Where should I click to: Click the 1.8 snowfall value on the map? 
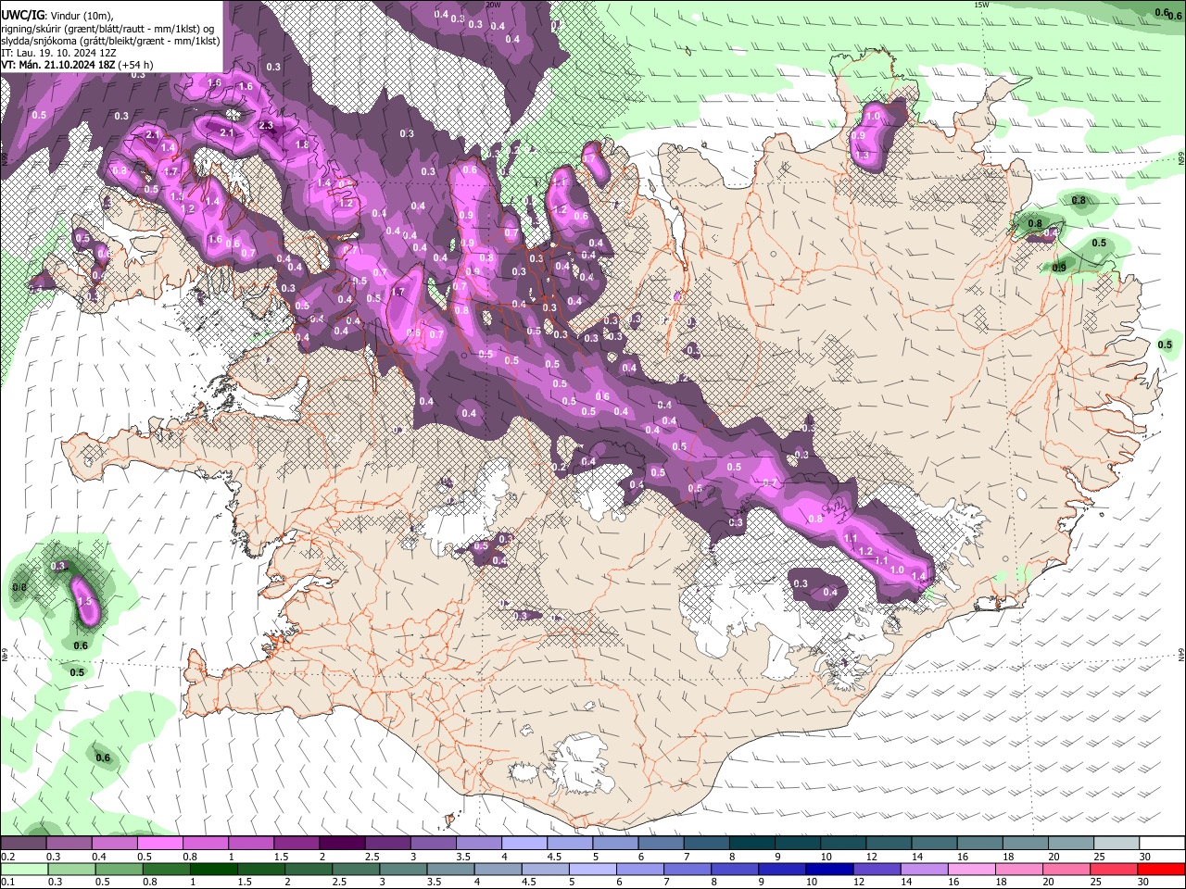302,144
